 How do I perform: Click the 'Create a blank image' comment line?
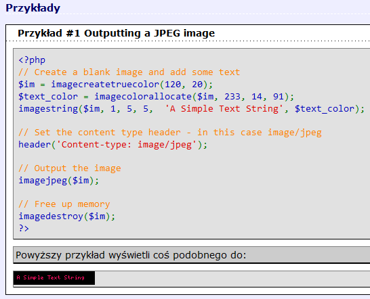[129, 72]
